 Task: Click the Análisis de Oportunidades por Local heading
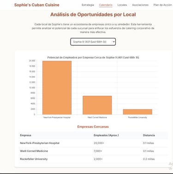(x=93, y=14)
